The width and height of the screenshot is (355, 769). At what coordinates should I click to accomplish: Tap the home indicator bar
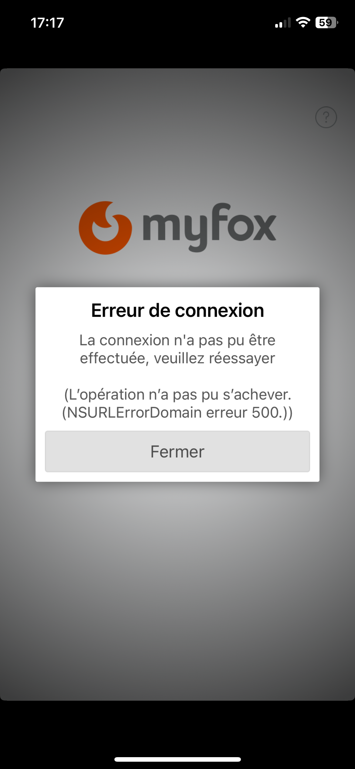coord(177,759)
